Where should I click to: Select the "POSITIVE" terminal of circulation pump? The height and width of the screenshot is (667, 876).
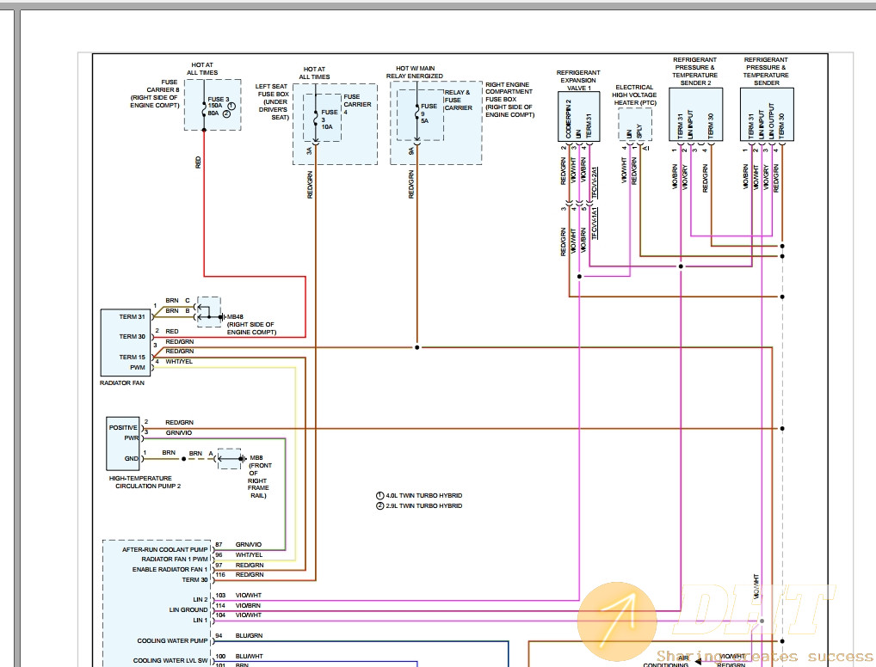tap(123, 427)
